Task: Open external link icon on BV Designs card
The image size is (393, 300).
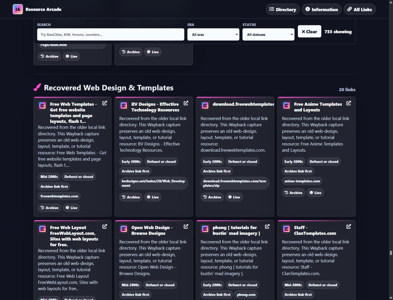Action: coord(186,103)
